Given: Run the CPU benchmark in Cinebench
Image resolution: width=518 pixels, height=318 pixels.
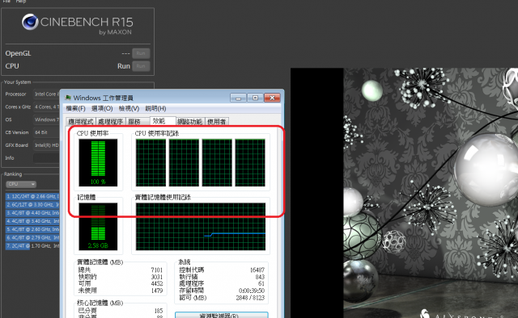Looking at the screenshot, I should coord(141,66).
